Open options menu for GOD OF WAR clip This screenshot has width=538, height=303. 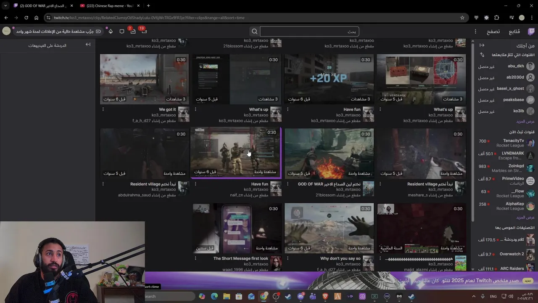288,184
